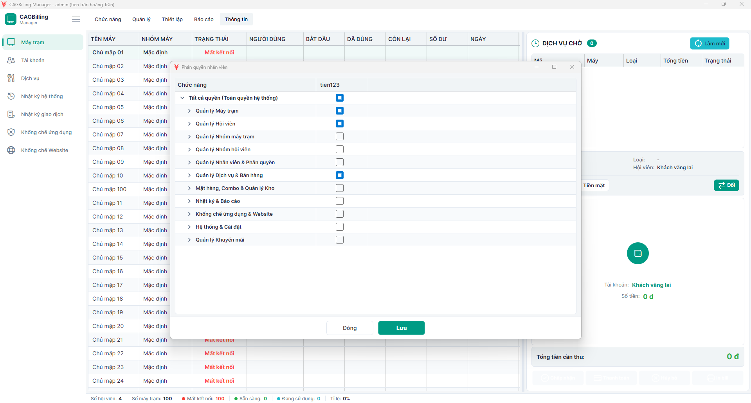
Task: Open the Thiết lập menu
Action: click(x=172, y=19)
